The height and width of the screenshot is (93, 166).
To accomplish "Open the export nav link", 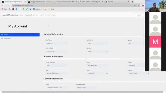I will (41, 15).
